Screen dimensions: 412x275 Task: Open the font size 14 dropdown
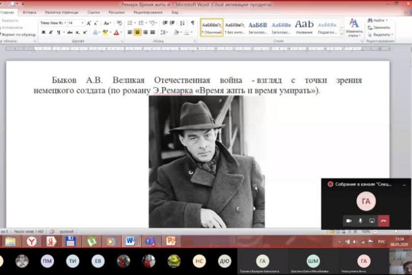tap(82, 23)
